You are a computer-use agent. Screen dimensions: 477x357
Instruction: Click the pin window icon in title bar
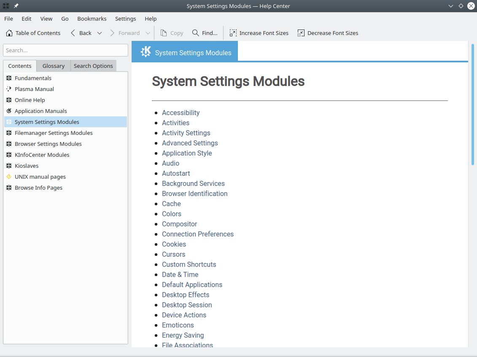point(16,6)
